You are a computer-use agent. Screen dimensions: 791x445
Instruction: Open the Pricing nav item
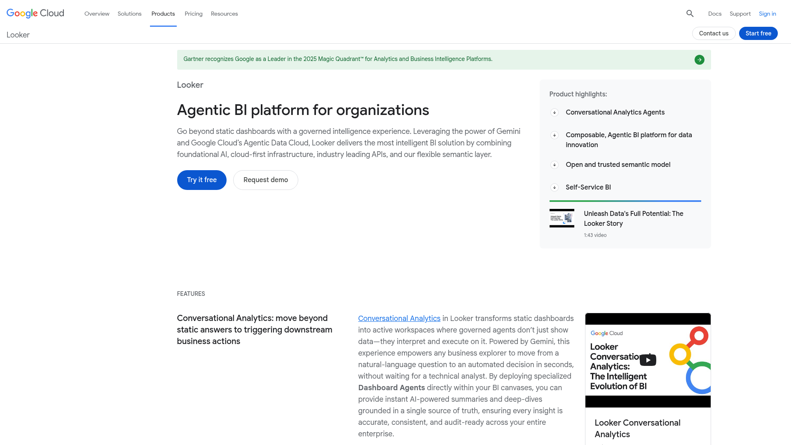coord(194,14)
